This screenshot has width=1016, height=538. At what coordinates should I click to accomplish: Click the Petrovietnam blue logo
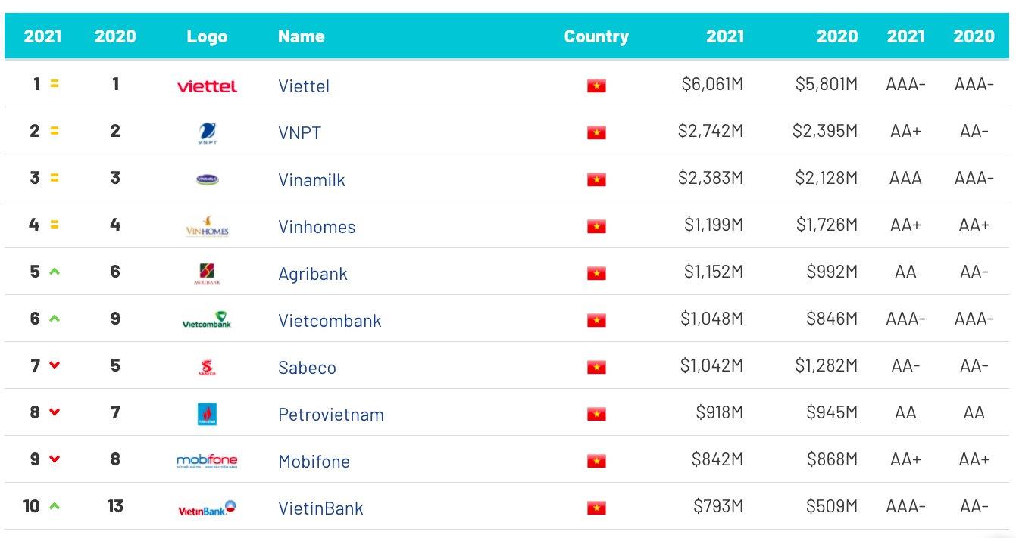tap(207, 415)
